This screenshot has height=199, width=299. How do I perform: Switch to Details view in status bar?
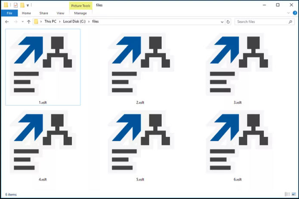coord(287,194)
